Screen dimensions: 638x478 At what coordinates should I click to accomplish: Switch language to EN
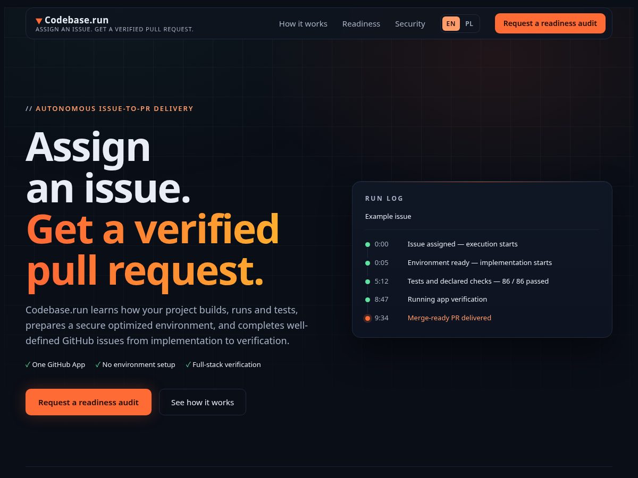(451, 23)
